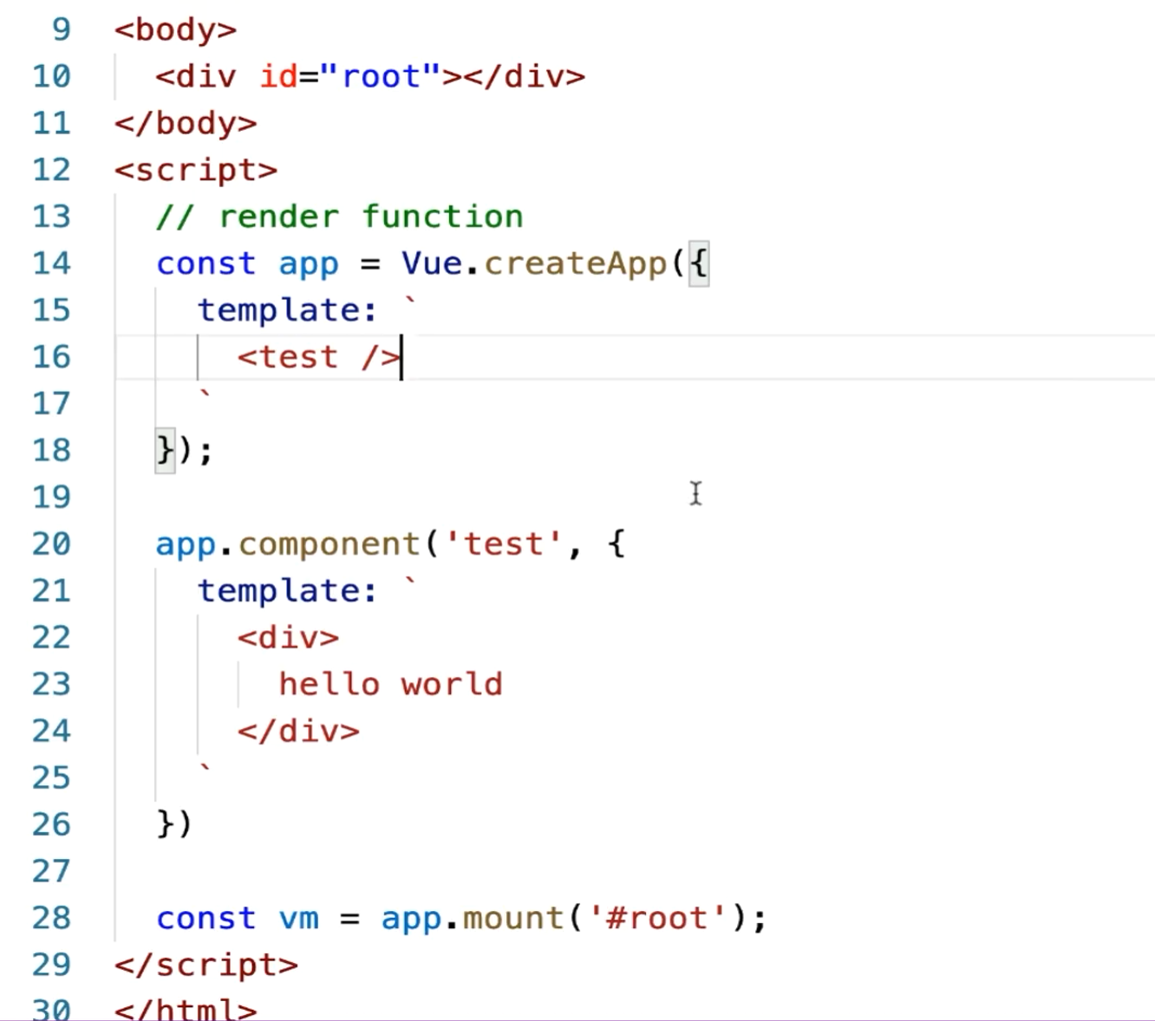Screen dimensions: 1155x1021
Task: Click 'template:' on line 21
Action: [x=288, y=591]
